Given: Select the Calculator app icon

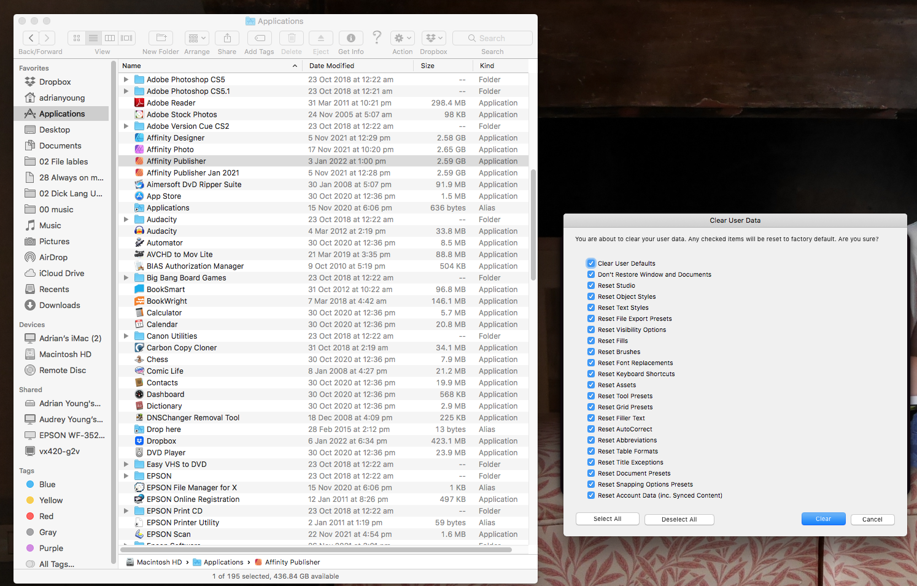Looking at the screenshot, I should [x=139, y=313].
